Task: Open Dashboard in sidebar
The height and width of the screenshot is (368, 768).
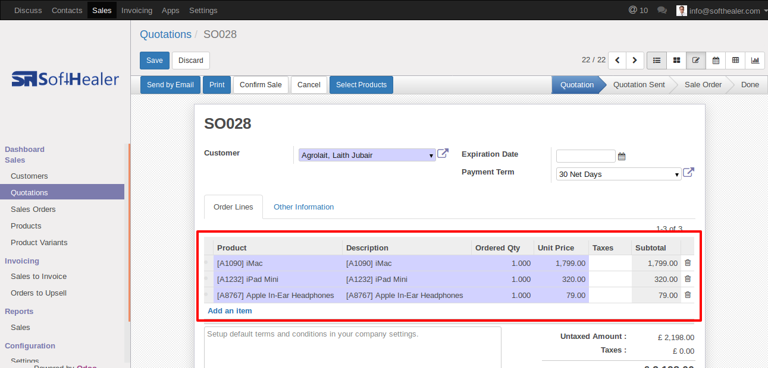Action: point(25,150)
